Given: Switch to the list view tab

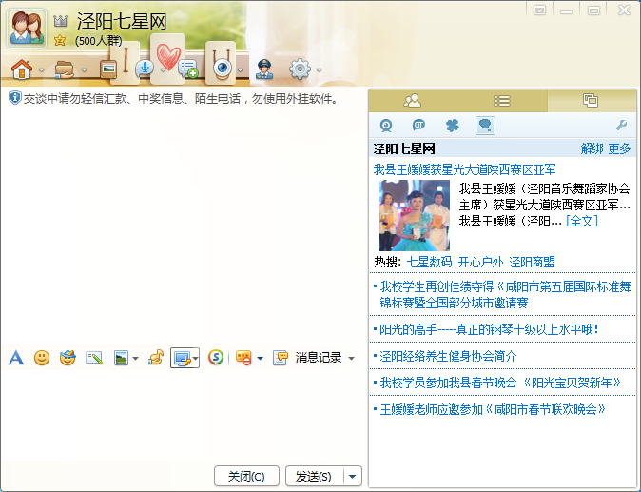Looking at the screenshot, I should tap(501, 100).
